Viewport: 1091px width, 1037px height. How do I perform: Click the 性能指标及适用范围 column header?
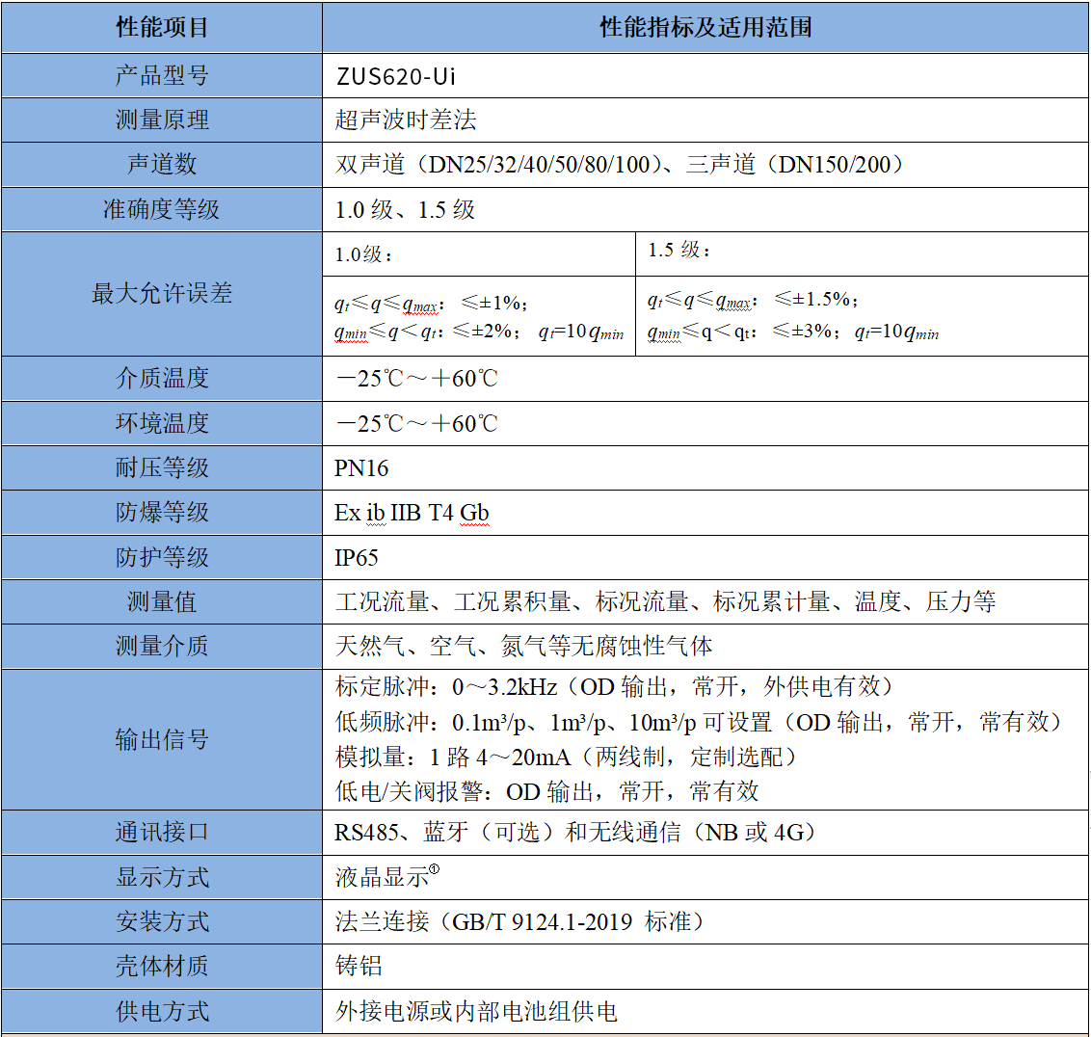(705, 27)
